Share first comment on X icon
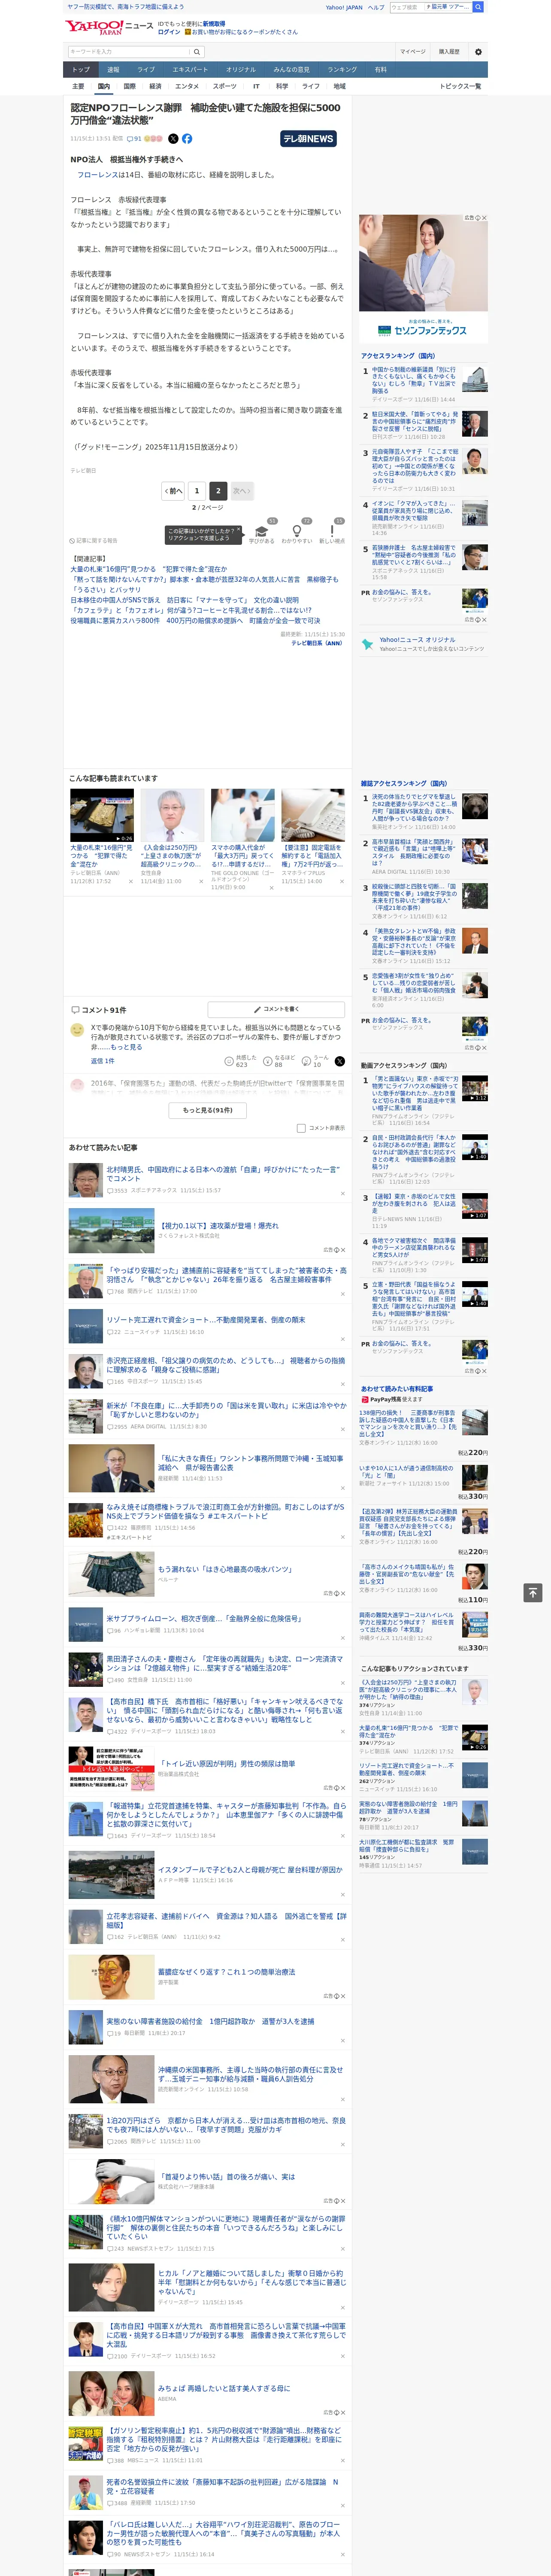The image size is (551, 2576). (340, 1060)
